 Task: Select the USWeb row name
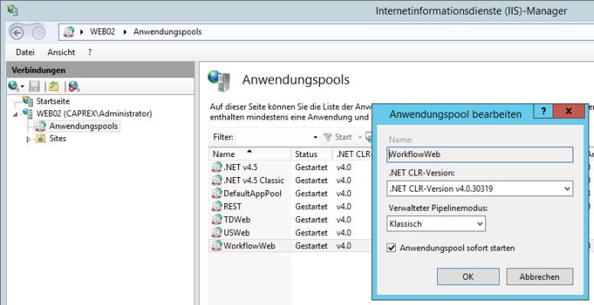[x=237, y=232]
